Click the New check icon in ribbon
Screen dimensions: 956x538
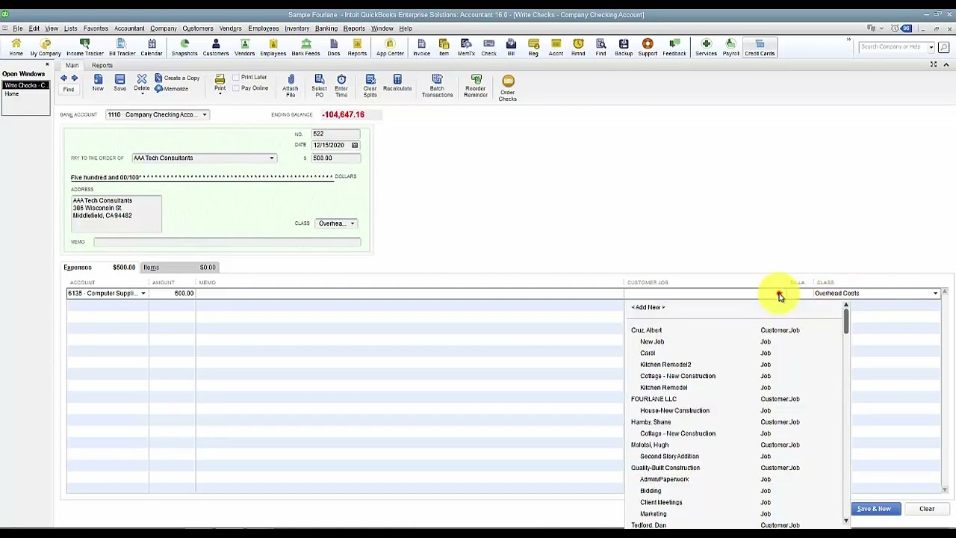(x=98, y=83)
